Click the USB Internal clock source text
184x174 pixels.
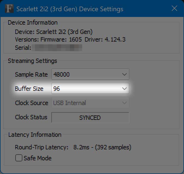click(70, 103)
